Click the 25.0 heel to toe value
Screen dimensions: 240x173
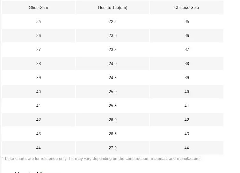click(113, 92)
